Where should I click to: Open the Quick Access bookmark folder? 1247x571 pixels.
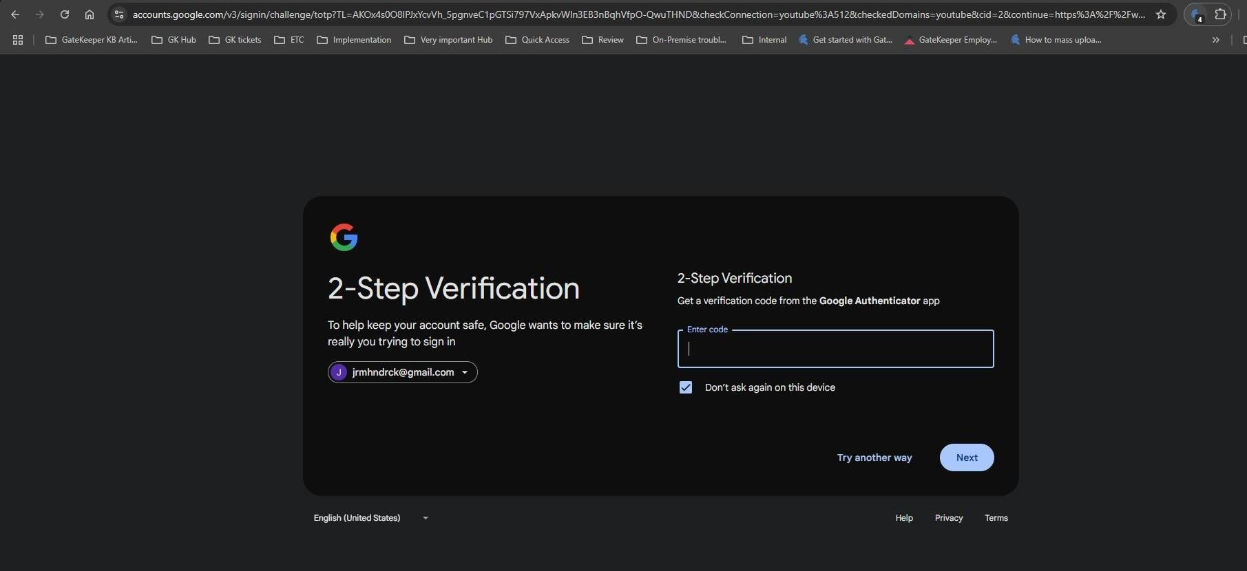(x=537, y=40)
